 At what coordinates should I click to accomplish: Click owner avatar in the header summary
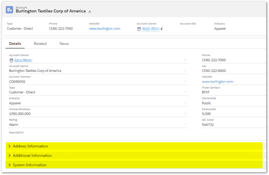tap(139, 29)
